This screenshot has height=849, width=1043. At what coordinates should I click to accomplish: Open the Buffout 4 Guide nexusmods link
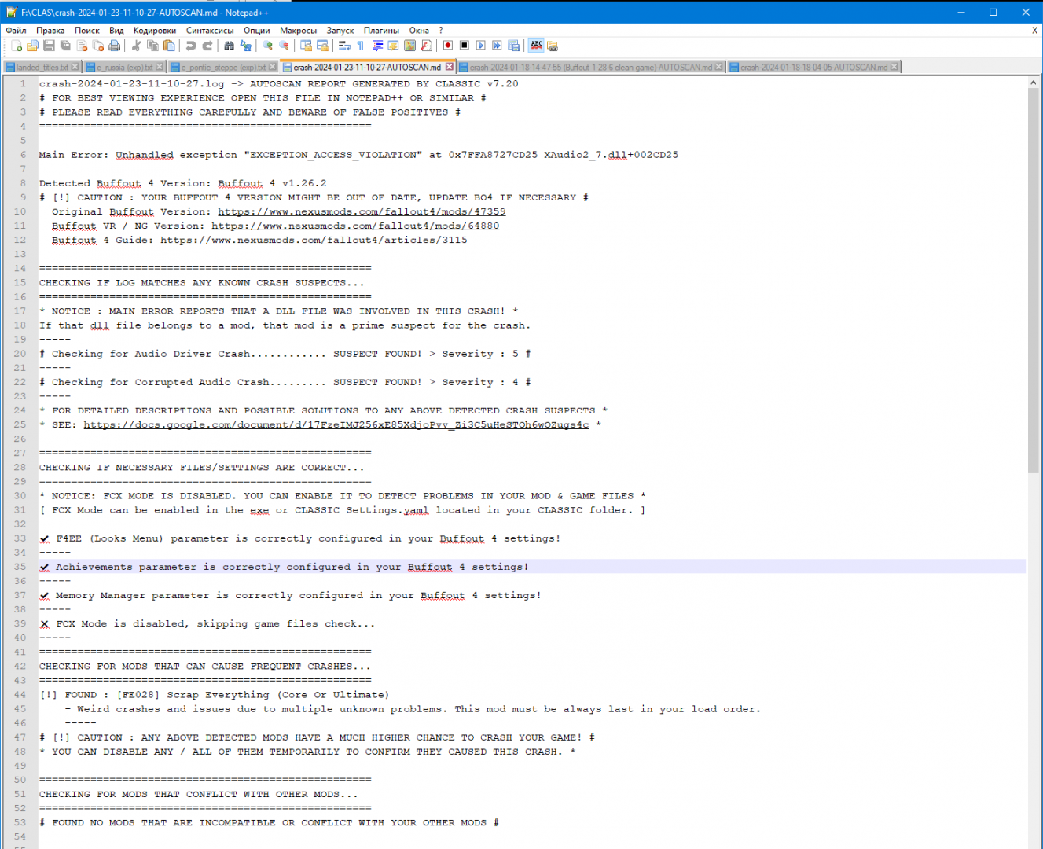point(314,241)
